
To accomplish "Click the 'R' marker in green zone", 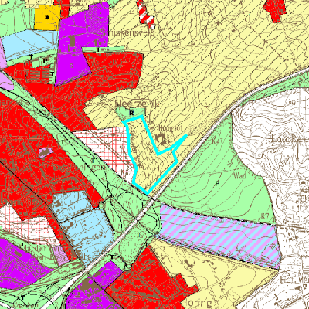I will coord(131,113).
